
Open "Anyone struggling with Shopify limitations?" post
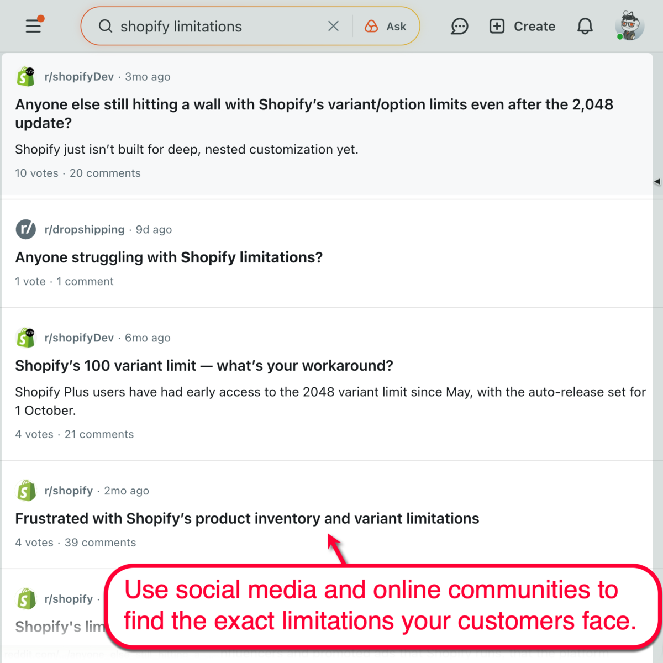[169, 257]
